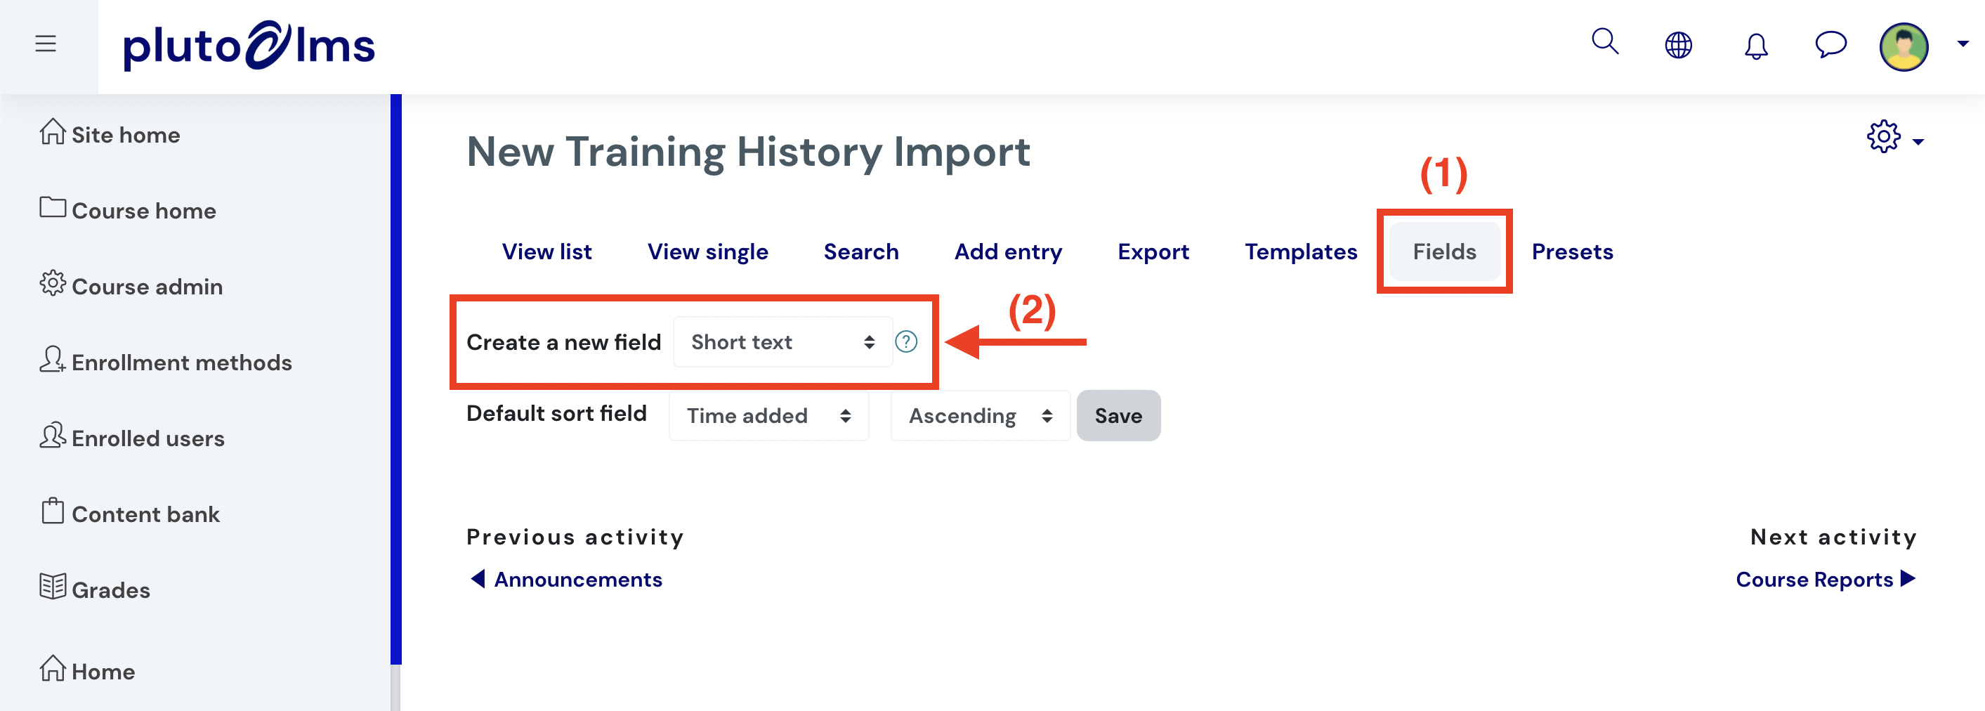
Task: Open Enrolled users in sidebar
Action: (132, 437)
